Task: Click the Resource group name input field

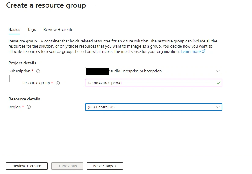Action: click(x=153, y=83)
